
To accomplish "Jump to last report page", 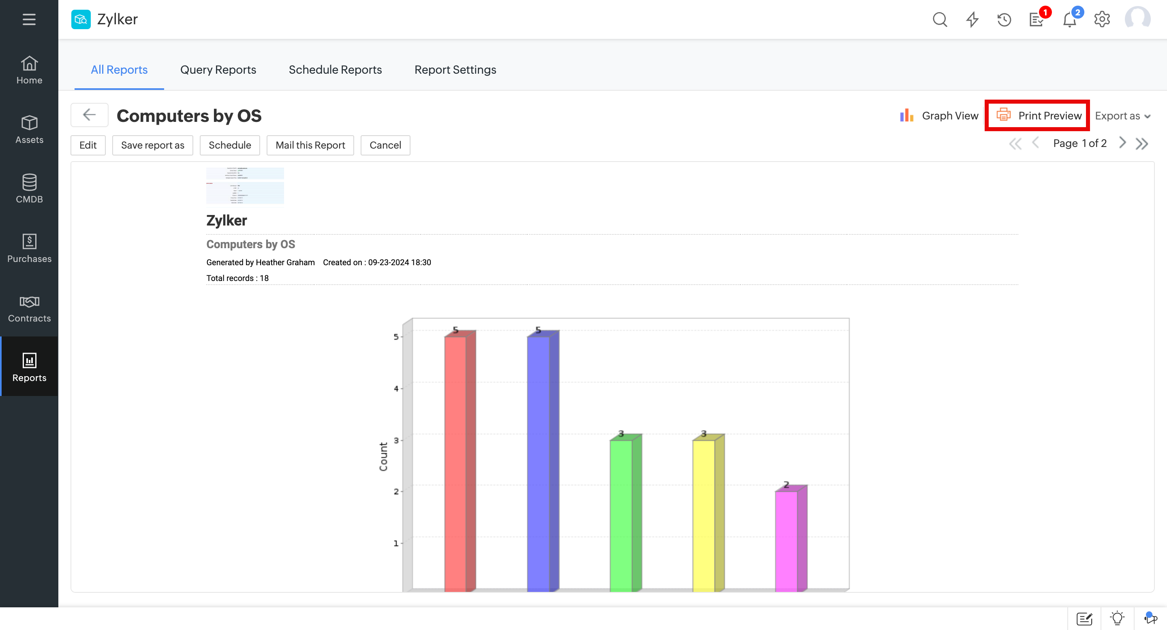I will coord(1141,144).
